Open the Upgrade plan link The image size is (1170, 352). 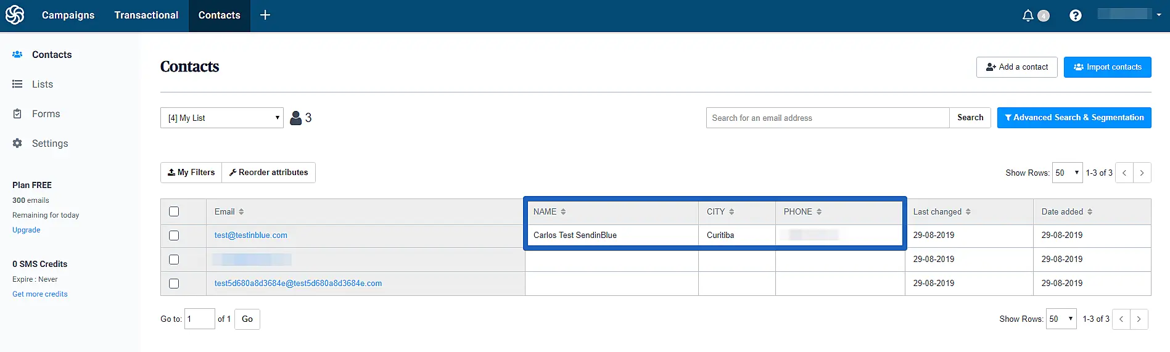click(27, 230)
